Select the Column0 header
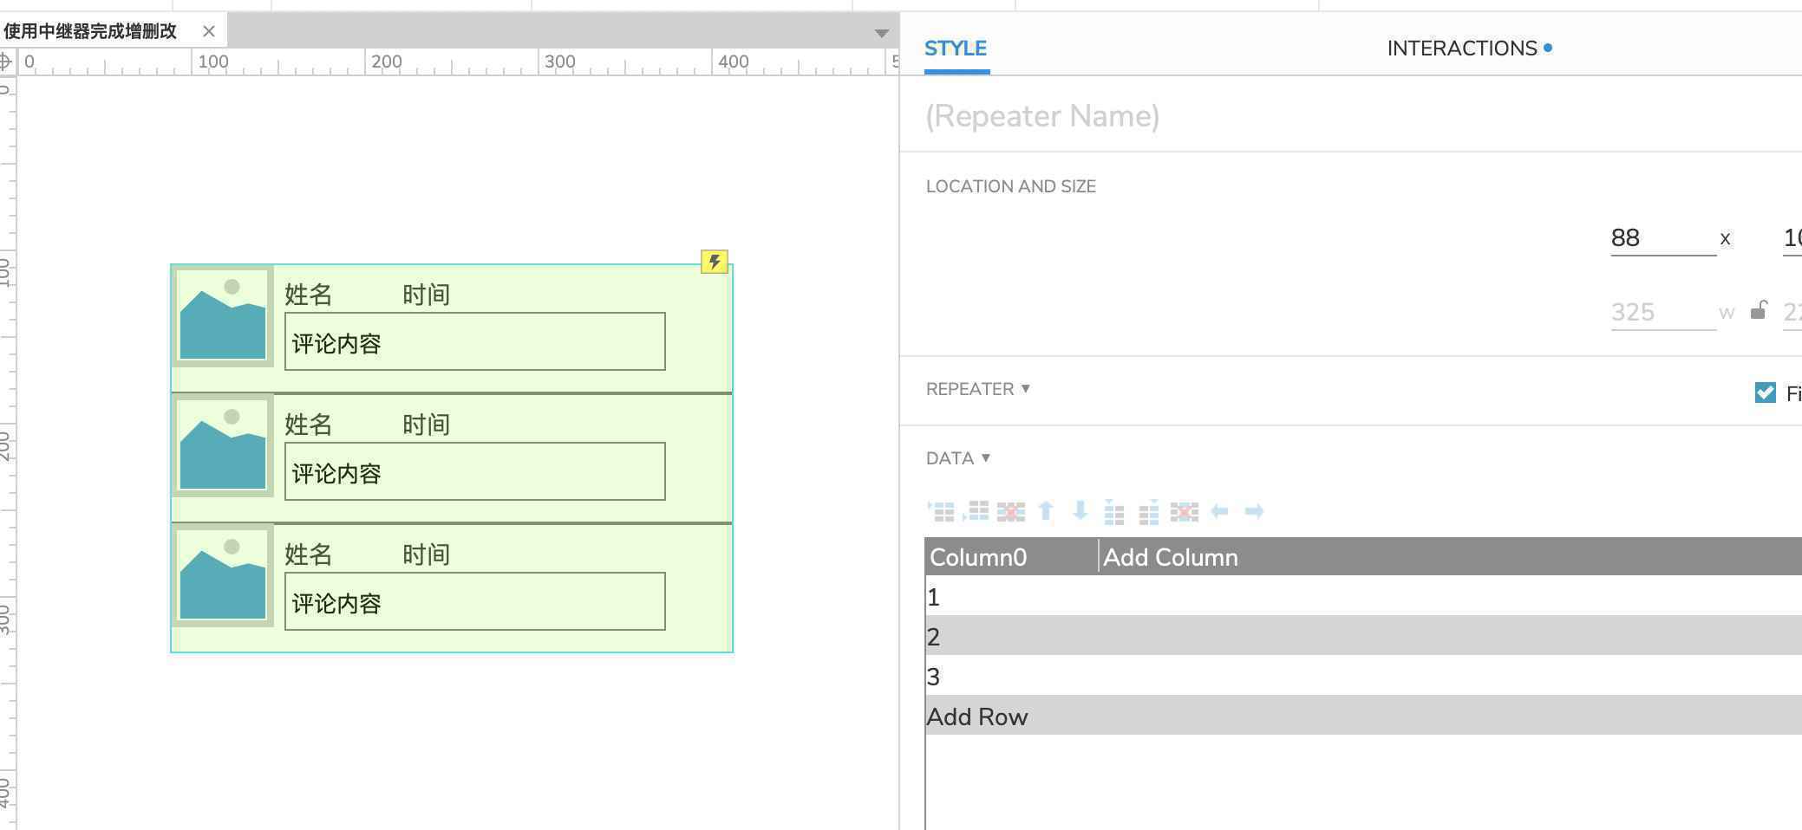The height and width of the screenshot is (830, 1802). pos(1011,557)
